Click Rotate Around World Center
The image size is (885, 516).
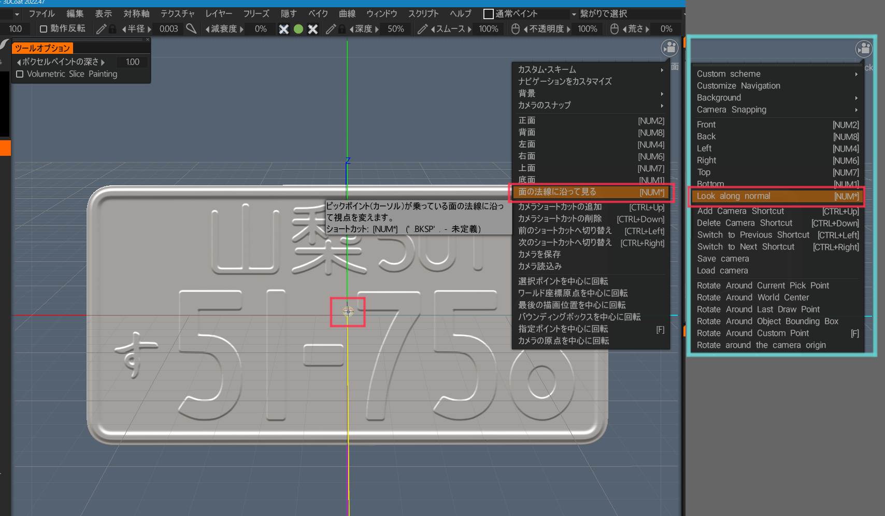pyautogui.click(x=777, y=298)
